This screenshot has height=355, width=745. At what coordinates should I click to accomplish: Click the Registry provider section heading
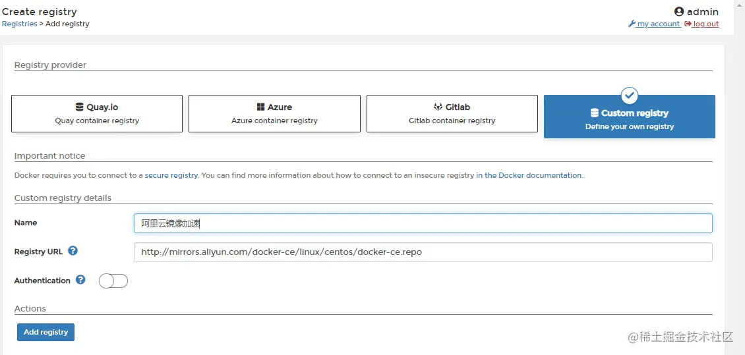[x=50, y=65]
